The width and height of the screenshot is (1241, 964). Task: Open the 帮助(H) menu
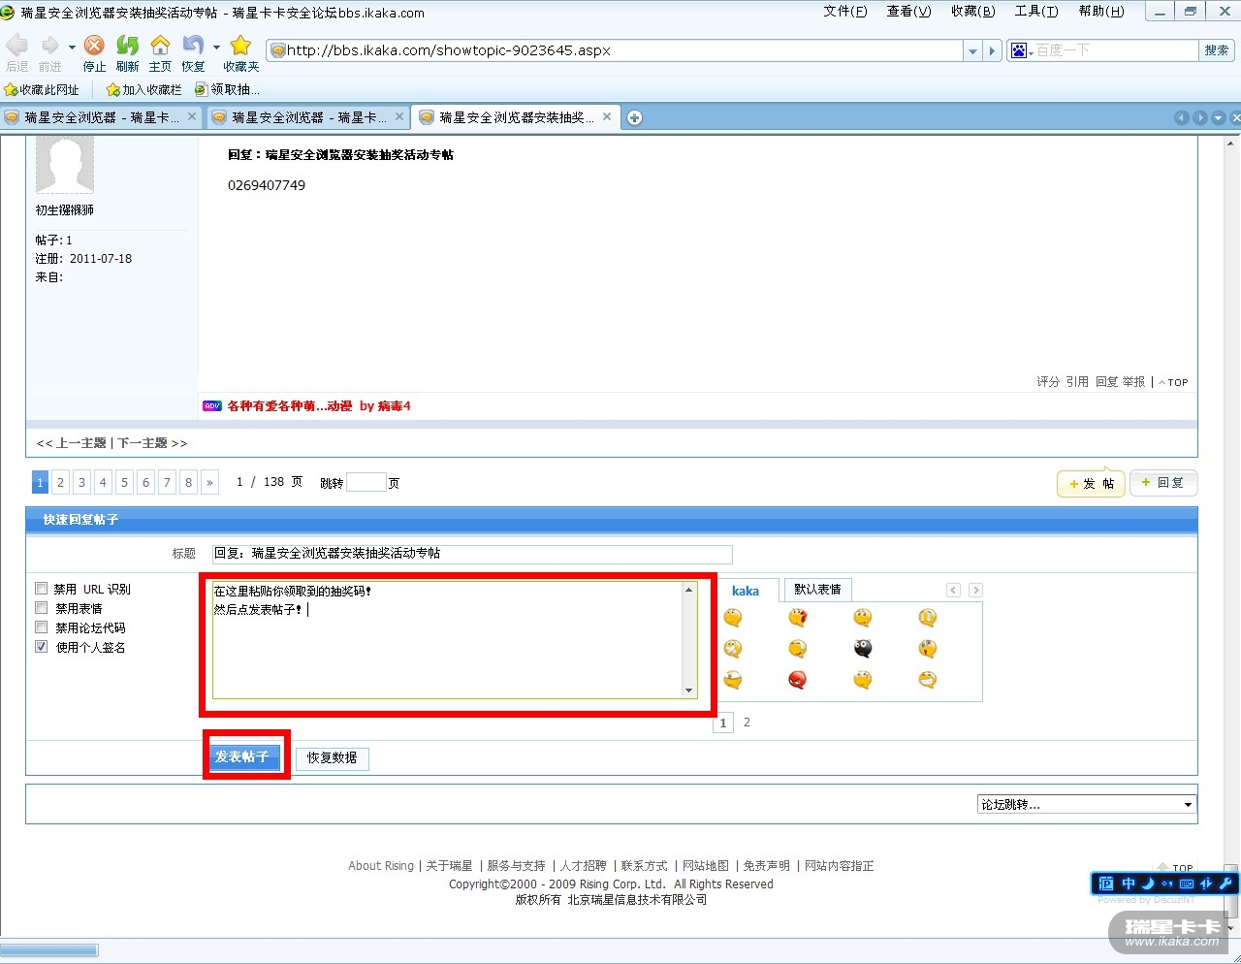point(1101,12)
